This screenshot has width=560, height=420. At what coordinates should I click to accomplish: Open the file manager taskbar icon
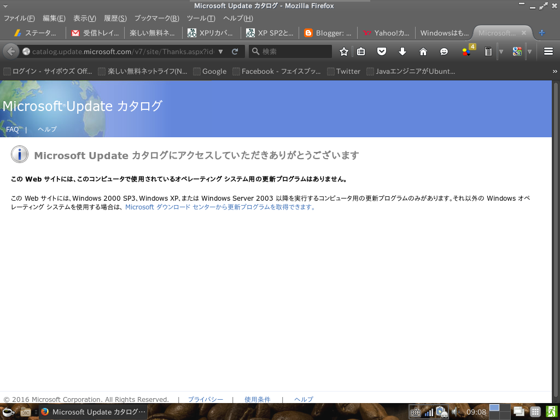pos(26,412)
